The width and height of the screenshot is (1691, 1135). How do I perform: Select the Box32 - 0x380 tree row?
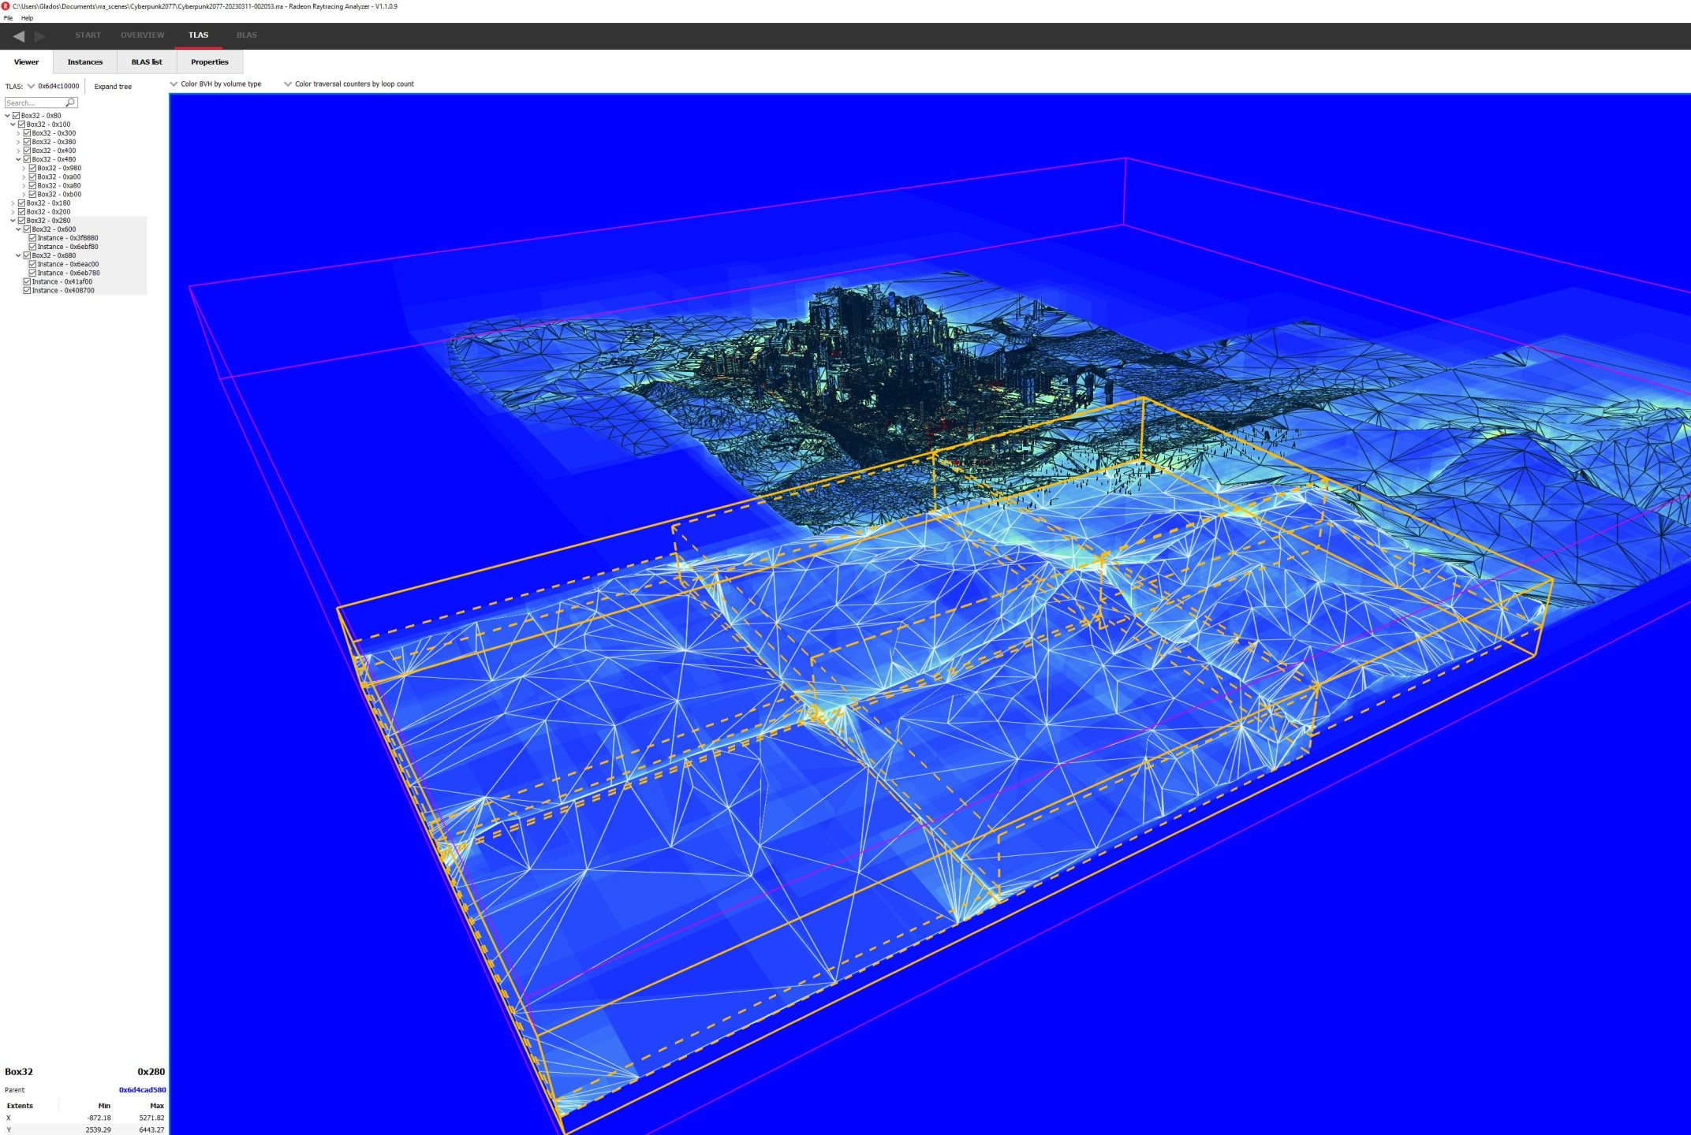54,142
